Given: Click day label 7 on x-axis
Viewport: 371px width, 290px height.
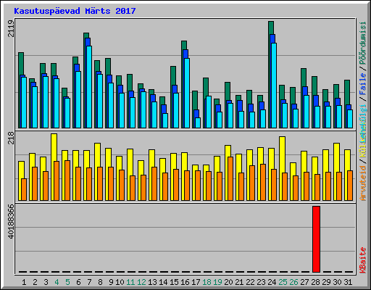Looking at the screenshot, I should 89,282.
